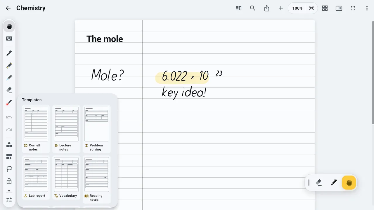This screenshot has width=374, height=210.
Task: Select the highlighter tool in sidebar
Action: (x=9, y=66)
